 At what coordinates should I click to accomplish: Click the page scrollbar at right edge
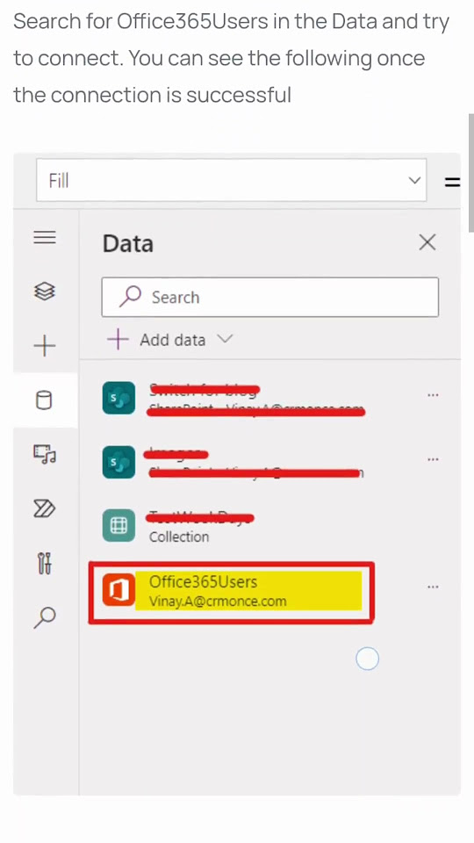coord(471,172)
